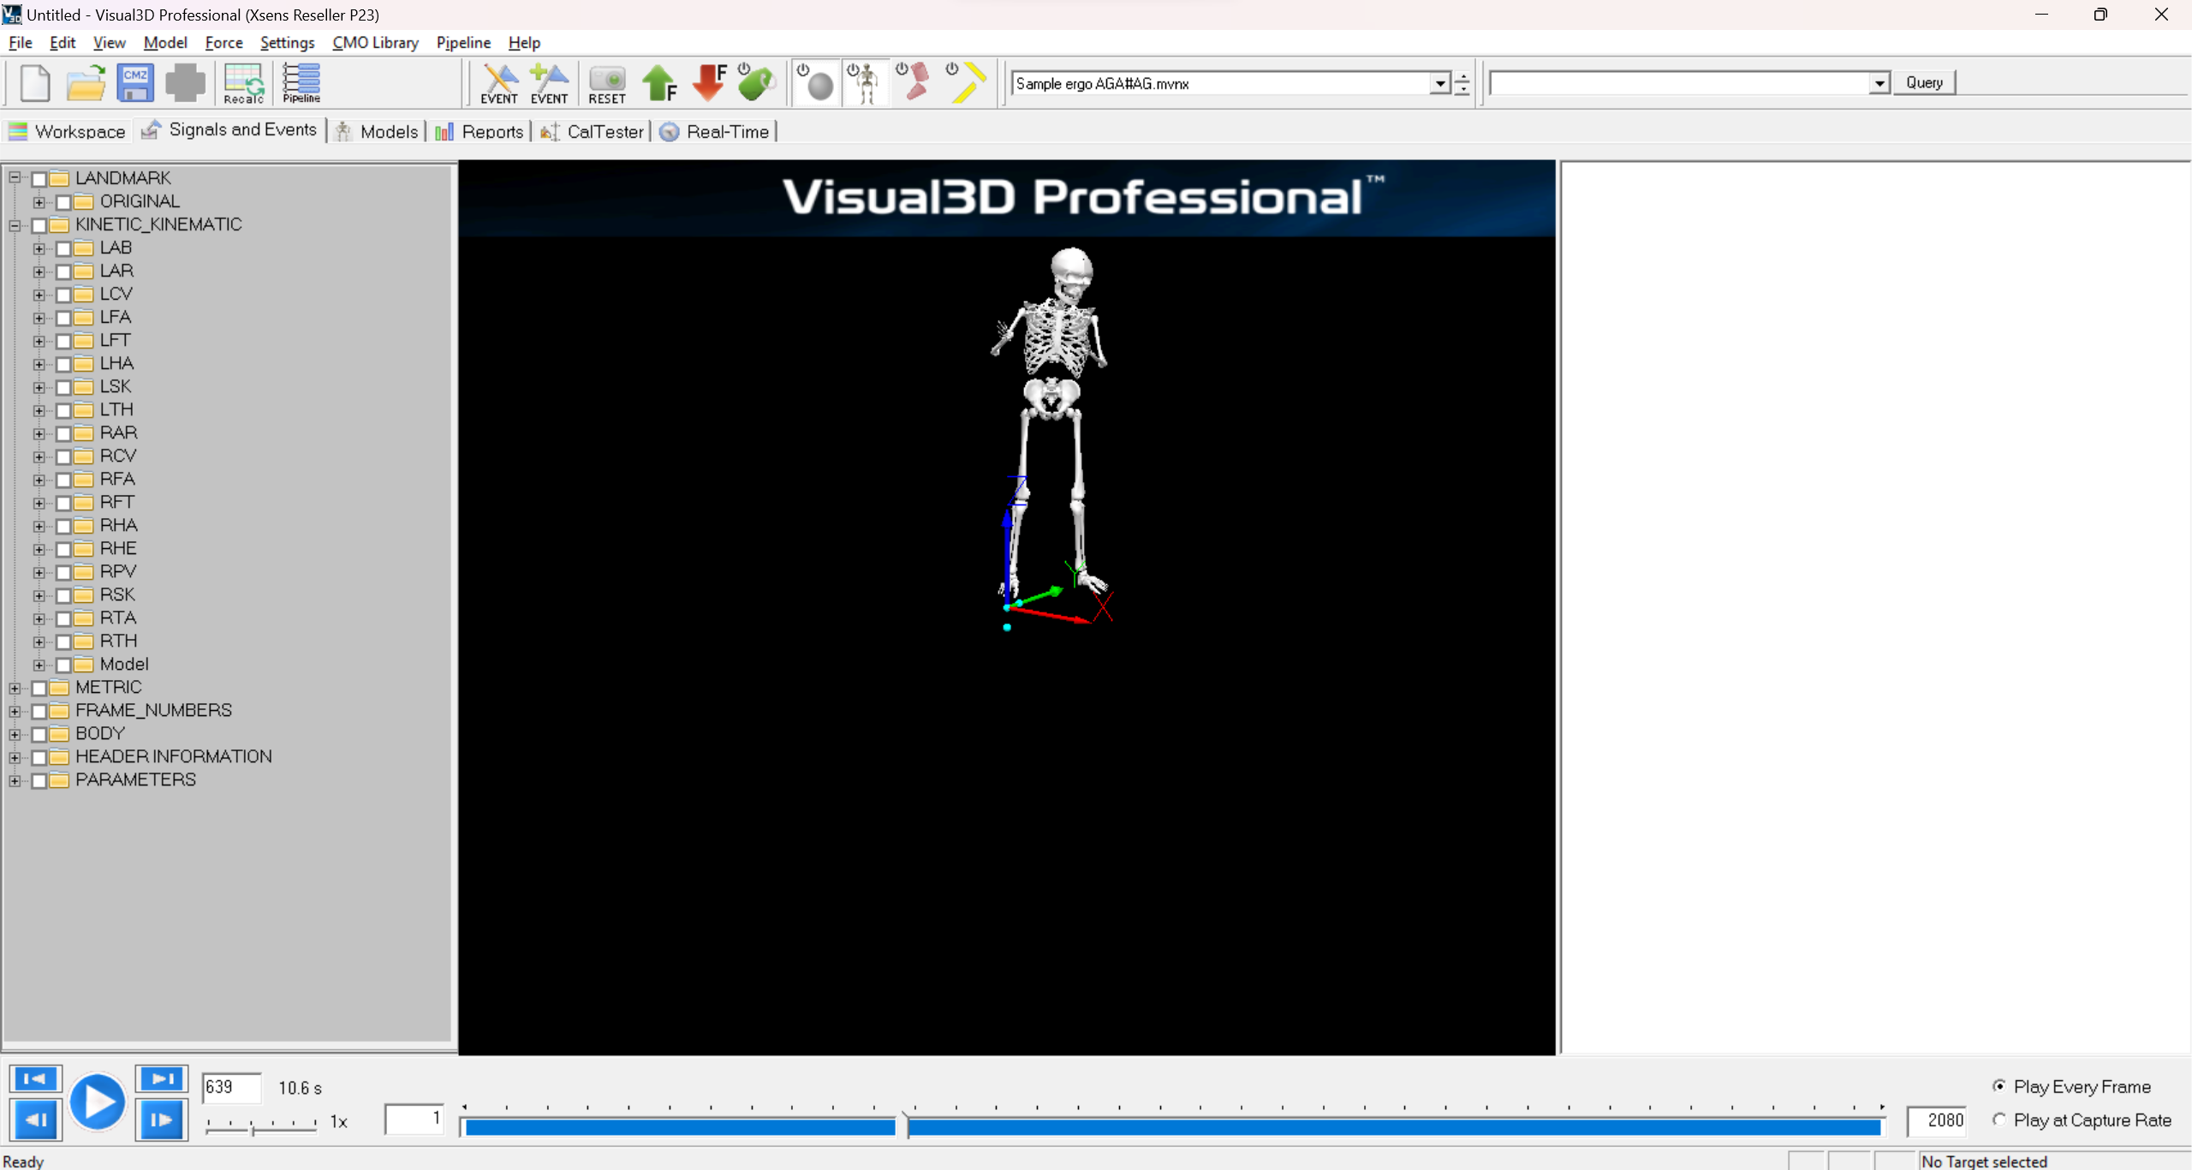Add an event with the EVENT plus-flag tool

[548, 83]
